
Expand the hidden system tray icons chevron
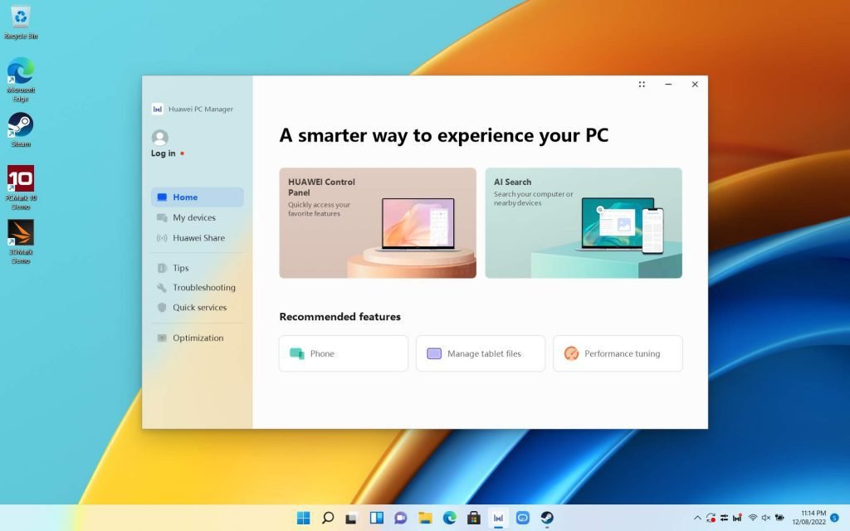pyautogui.click(x=697, y=518)
